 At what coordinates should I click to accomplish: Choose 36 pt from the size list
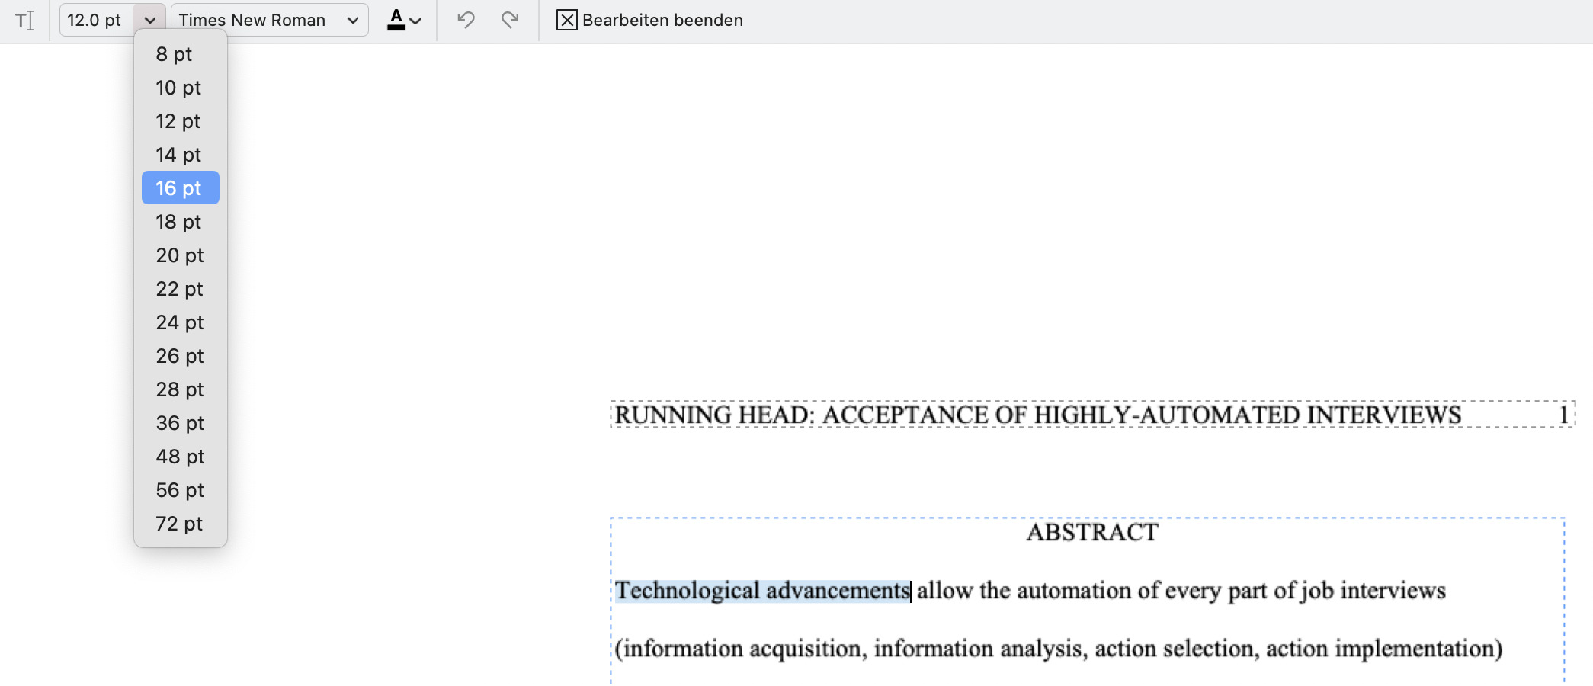click(179, 423)
